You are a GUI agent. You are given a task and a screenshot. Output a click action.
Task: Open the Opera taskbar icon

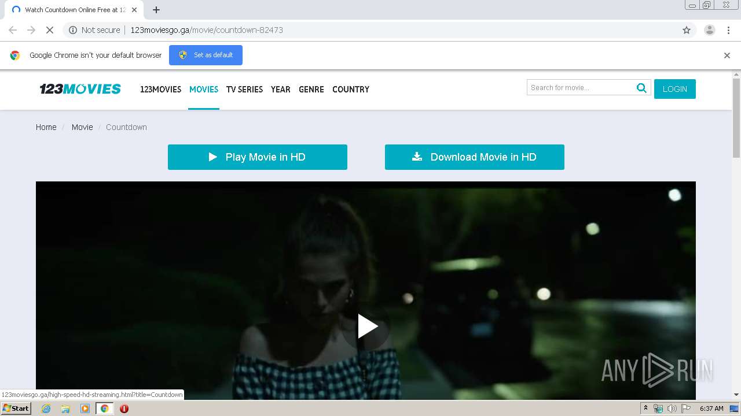point(124,408)
